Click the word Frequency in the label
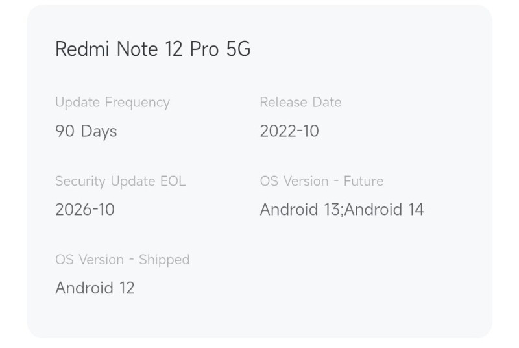This screenshot has height=348, width=519. coord(137,103)
